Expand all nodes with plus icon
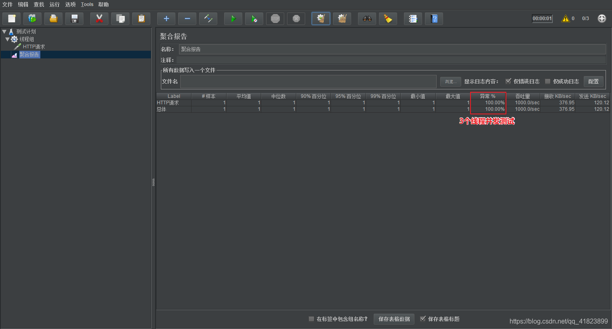Viewport: 612px width, 329px height. coord(167,19)
